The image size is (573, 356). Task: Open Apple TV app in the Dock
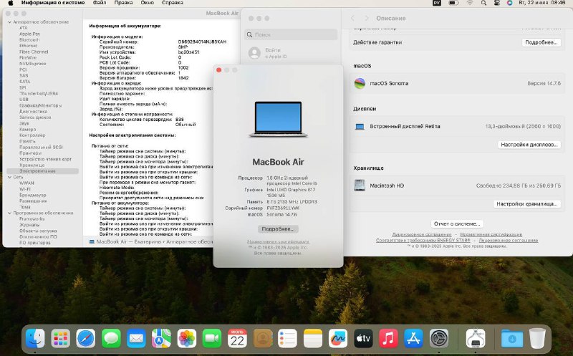coord(363,339)
